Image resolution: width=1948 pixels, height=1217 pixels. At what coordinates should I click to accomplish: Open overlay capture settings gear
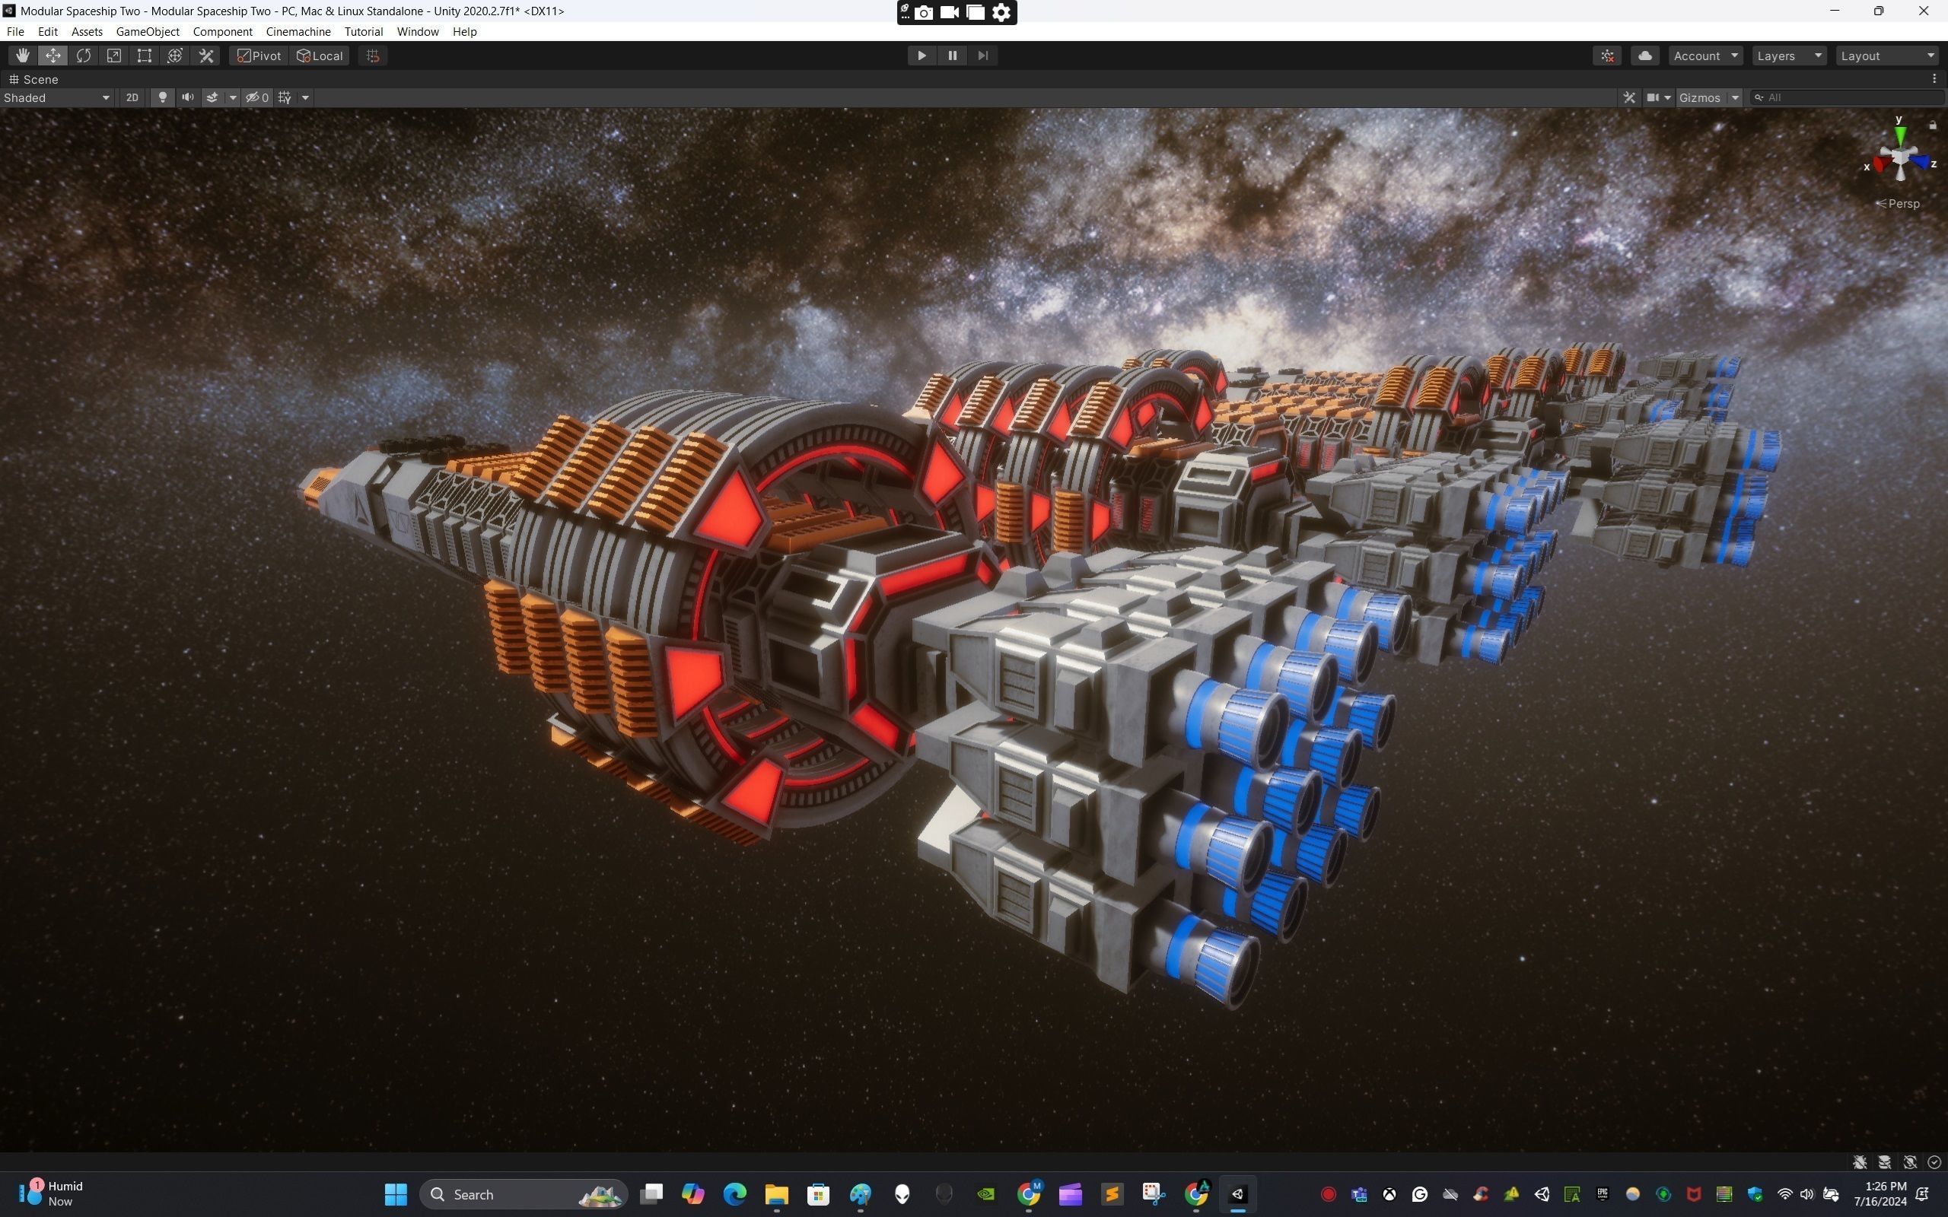(1001, 12)
